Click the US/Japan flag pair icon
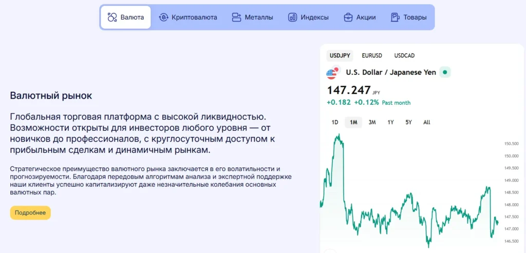The image size is (526, 253). tap(333, 72)
